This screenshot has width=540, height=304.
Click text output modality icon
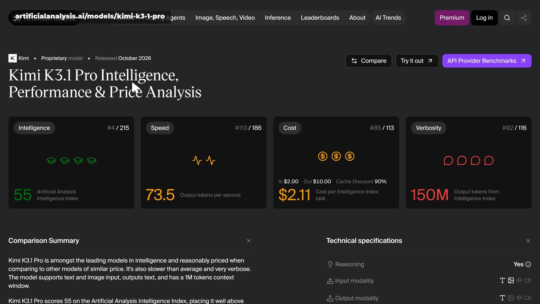[x=502, y=298]
